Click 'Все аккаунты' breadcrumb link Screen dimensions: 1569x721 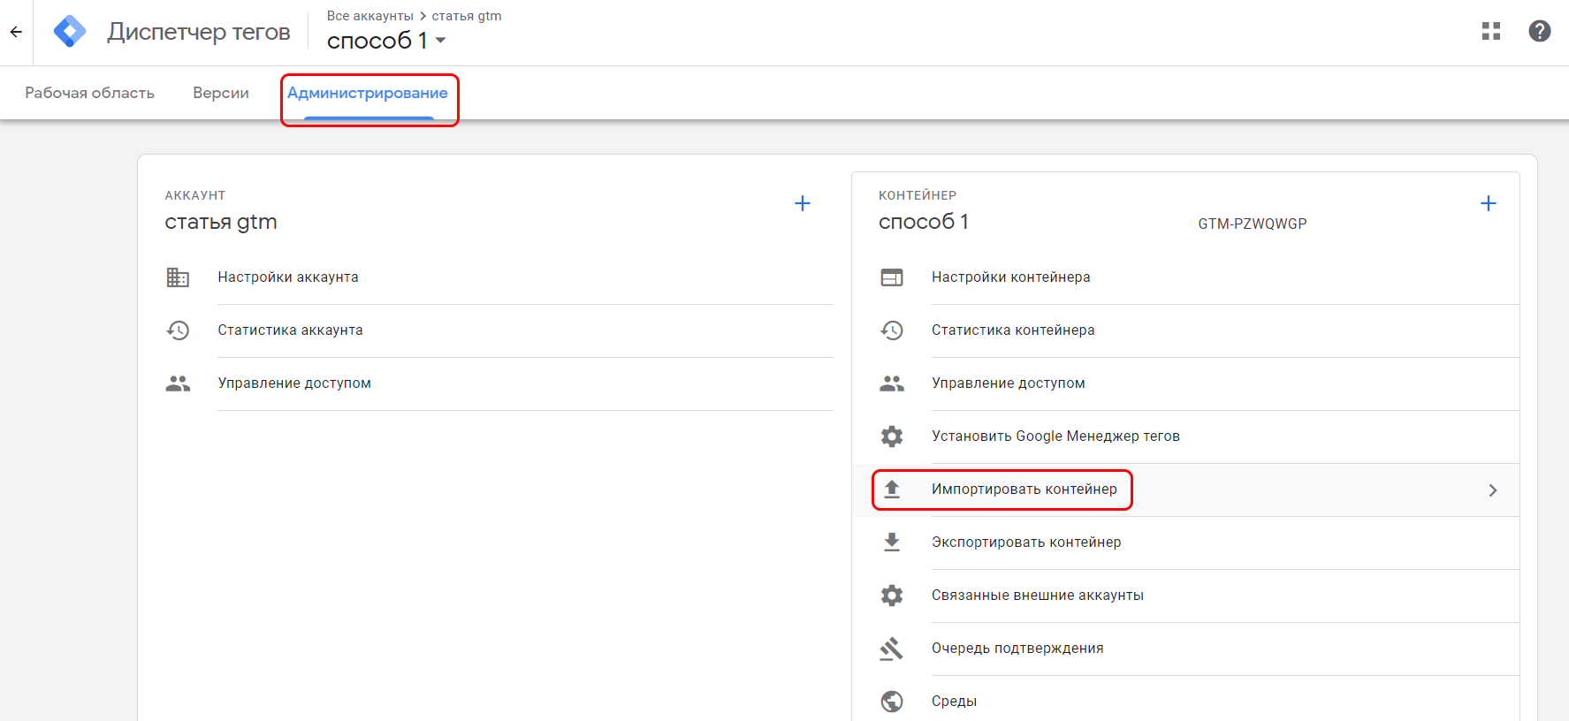[369, 16]
